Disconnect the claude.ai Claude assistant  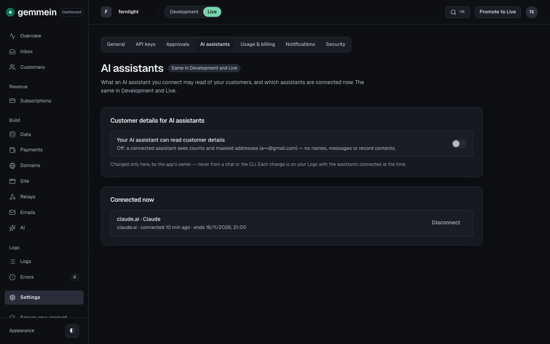click(x=446, y=223)
